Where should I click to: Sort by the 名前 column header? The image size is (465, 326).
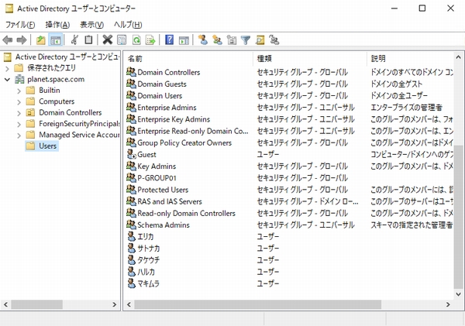tap(189, 58)
